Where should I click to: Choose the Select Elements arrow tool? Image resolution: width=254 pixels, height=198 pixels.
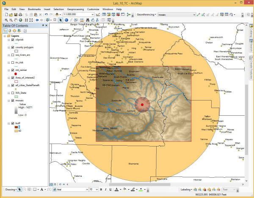click(x=61, y=20)
